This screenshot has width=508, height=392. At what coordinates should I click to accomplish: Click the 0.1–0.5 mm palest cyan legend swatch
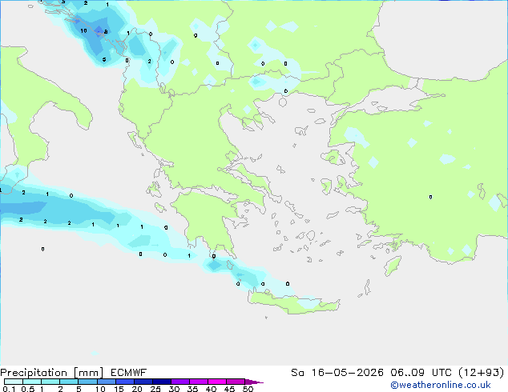click(x=14, y=382)
